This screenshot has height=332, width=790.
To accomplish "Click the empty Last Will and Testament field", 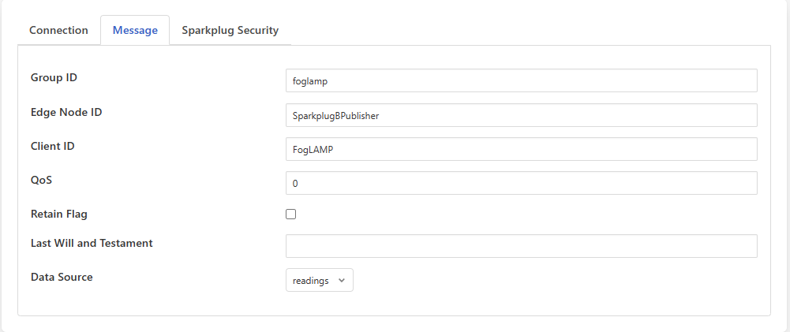I will click(x=521, y=246).
